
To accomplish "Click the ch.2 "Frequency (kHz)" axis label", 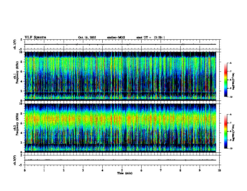I will click(17, 125).
